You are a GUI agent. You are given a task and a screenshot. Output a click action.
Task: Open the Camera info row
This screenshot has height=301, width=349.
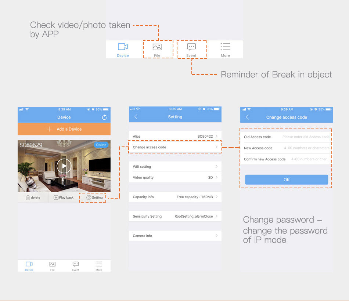coord(175,236)
